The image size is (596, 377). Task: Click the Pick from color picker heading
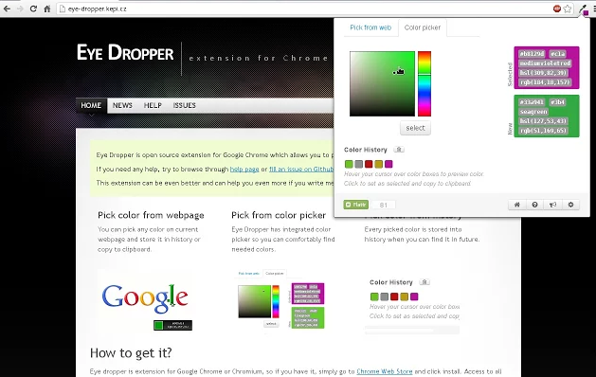279,215
